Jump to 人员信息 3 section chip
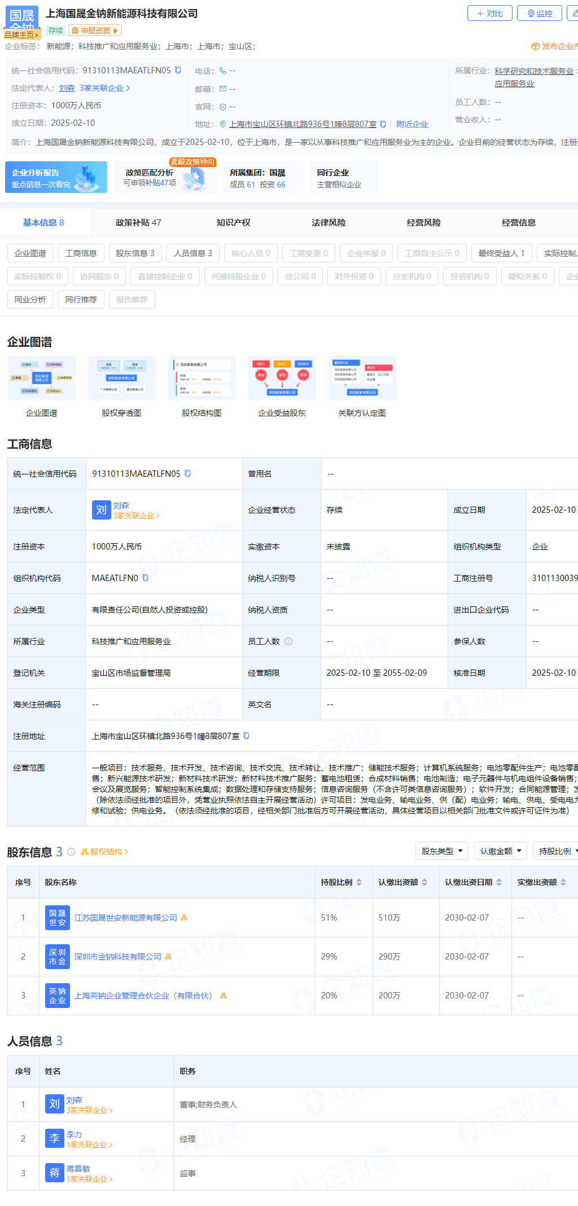 point(193,253)
